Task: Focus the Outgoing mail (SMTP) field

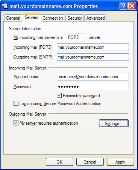Action: (93, 57)
